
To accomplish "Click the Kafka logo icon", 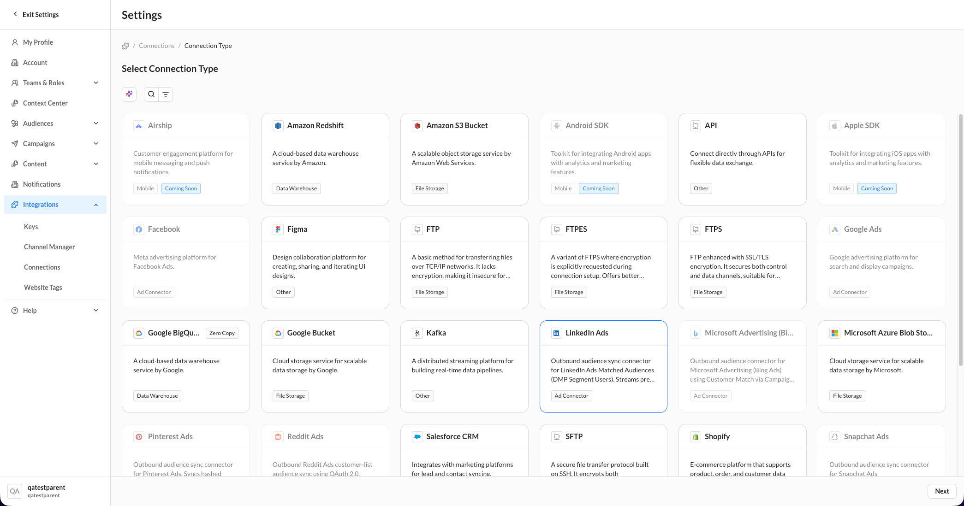I will point(417,333).
